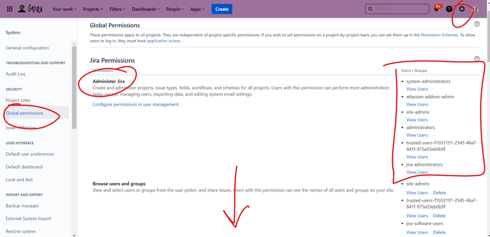View Users for jira-software-users
Image resolution: width=490 pixels, height=237 pixels.
click(417, 232)
